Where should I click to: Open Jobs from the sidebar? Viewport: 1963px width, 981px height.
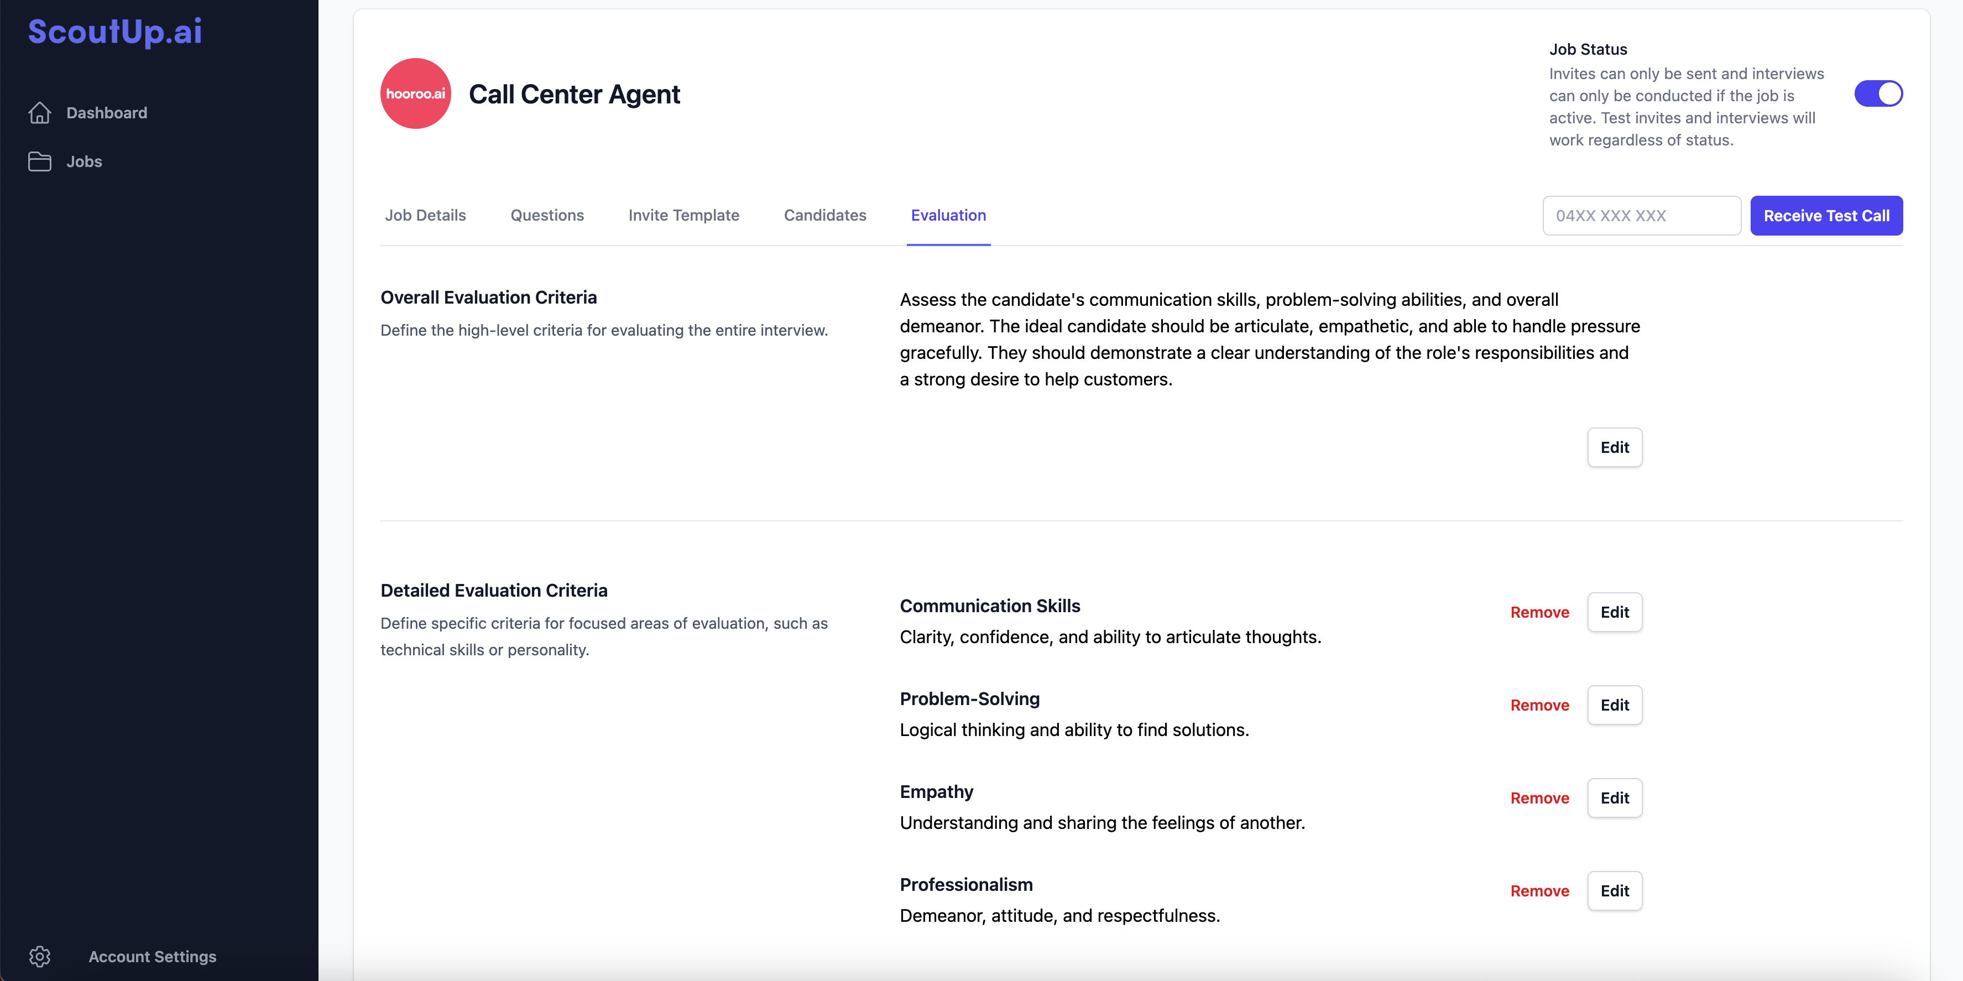pyautogui.click(x=84, y=161)
